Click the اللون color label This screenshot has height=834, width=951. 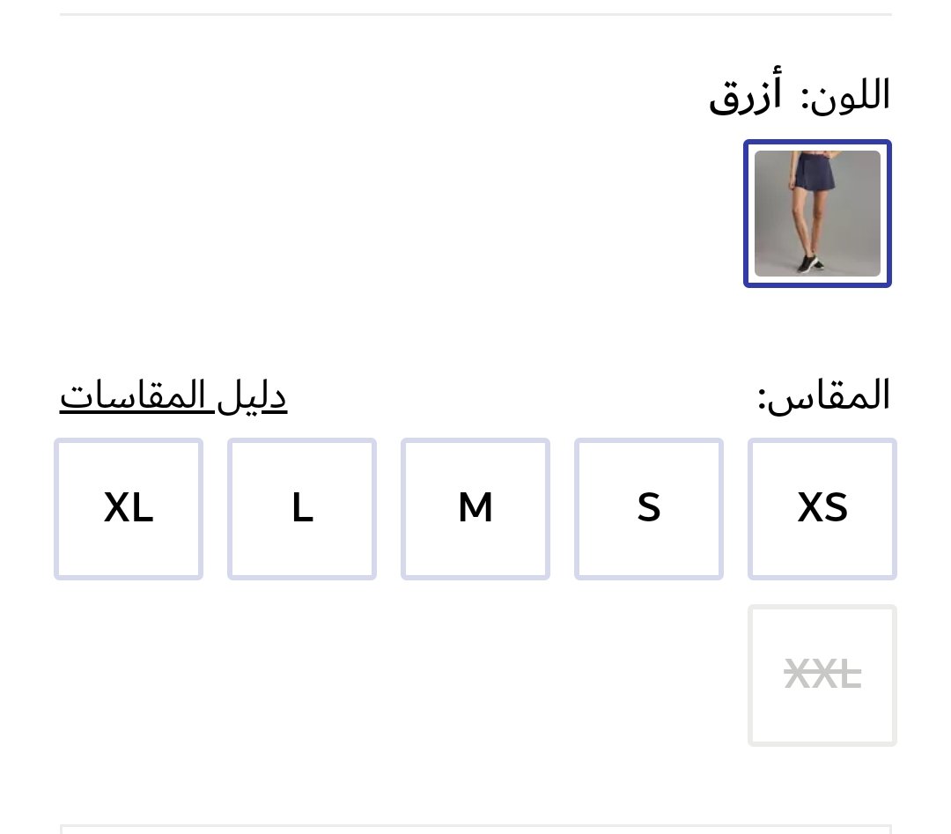point(846,96)
